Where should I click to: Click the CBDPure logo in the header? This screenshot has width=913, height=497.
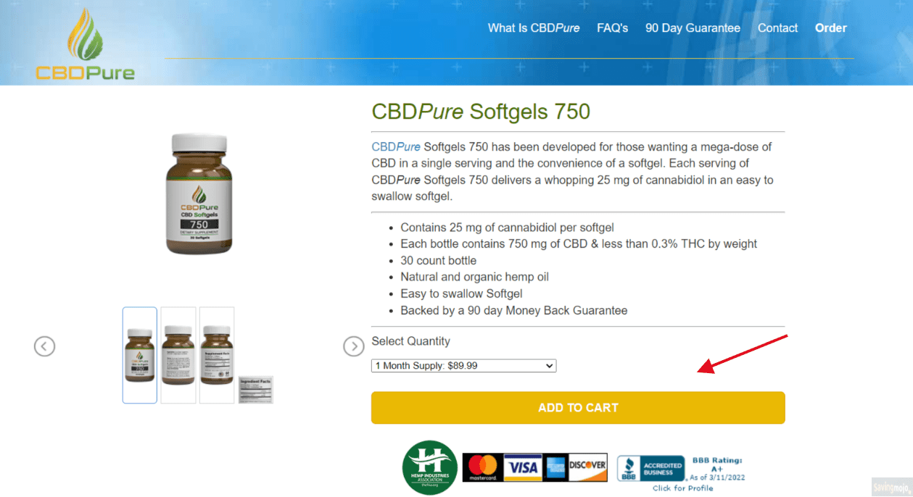[85, 43]
